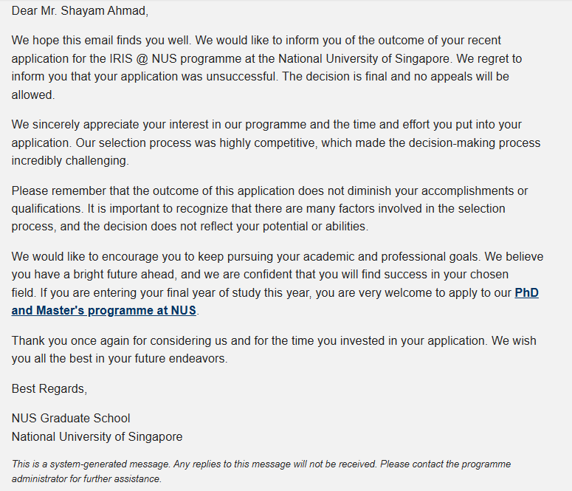Viewport: 572px width, 491px height.
Task: Select the 'NUS Graduate School' signature line
Action: coord(71,419)
